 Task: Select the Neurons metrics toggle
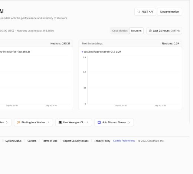click(x=136, y=31)
